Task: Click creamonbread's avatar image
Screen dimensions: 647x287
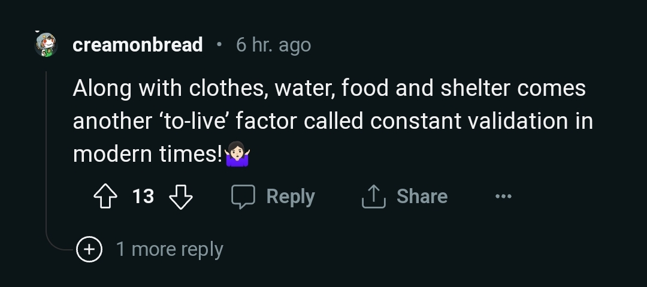Action: [46, 45]
